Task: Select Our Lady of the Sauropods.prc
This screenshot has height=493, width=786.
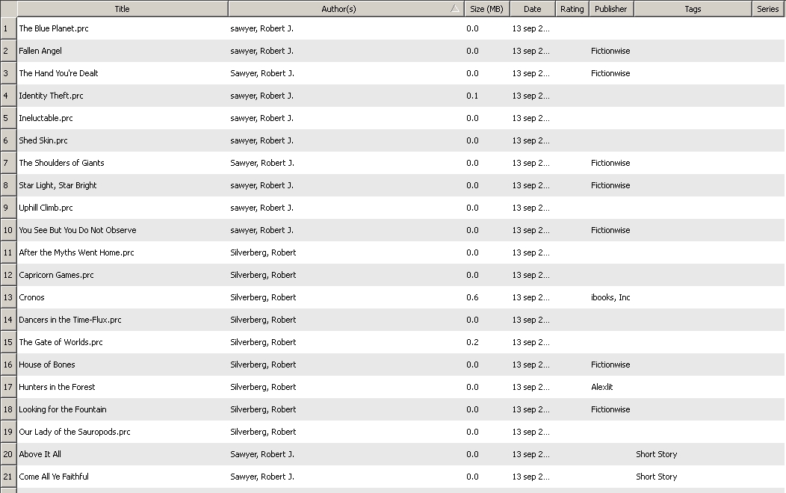Action: pos(75,432)
